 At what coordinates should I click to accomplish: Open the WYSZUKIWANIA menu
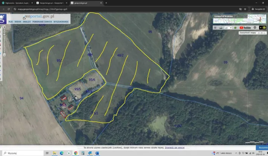click(61, 22)
